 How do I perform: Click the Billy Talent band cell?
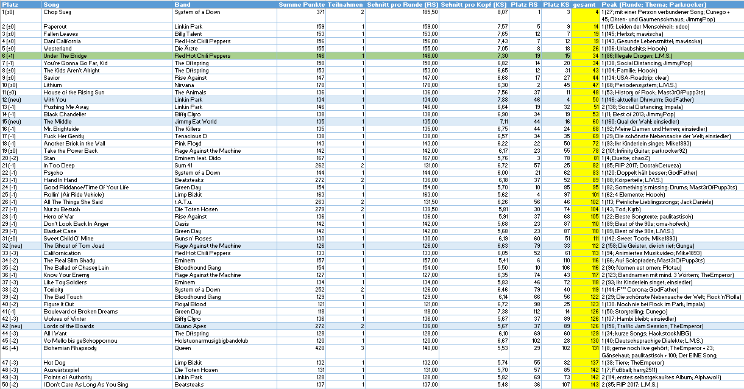tap(224, 34)
